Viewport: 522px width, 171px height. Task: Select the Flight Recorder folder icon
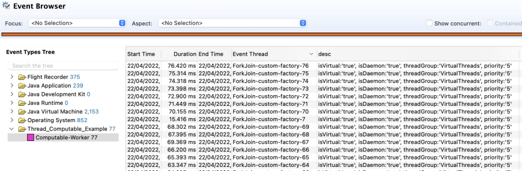pos(22,77)
